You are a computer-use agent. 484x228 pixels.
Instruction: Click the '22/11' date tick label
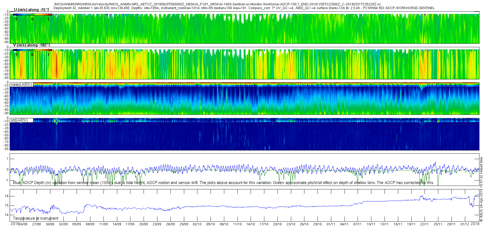click(425, 224)
